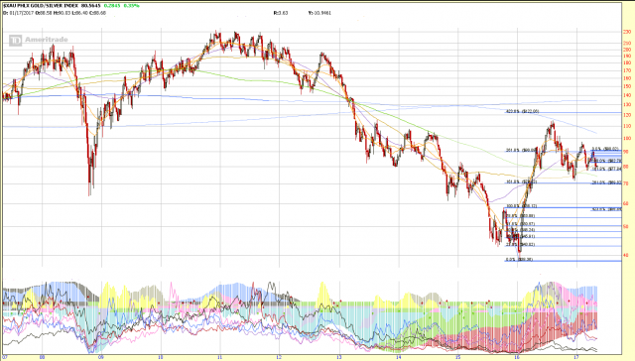Click the 90 price axis label

pyautogui.click(x=626, y=152)
